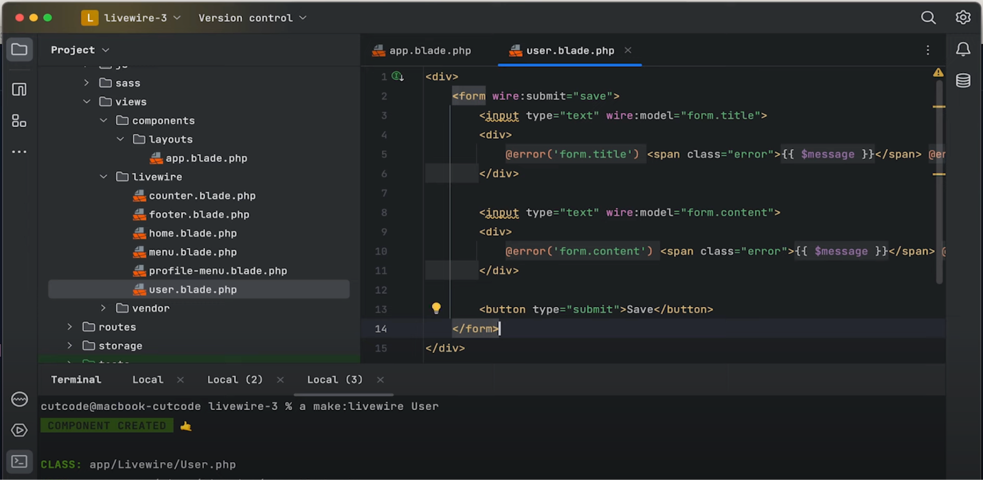The width and height of the screenshot is (983, 480).
Task: Close the Local (2) terminal tab
Action: point(280,380)
